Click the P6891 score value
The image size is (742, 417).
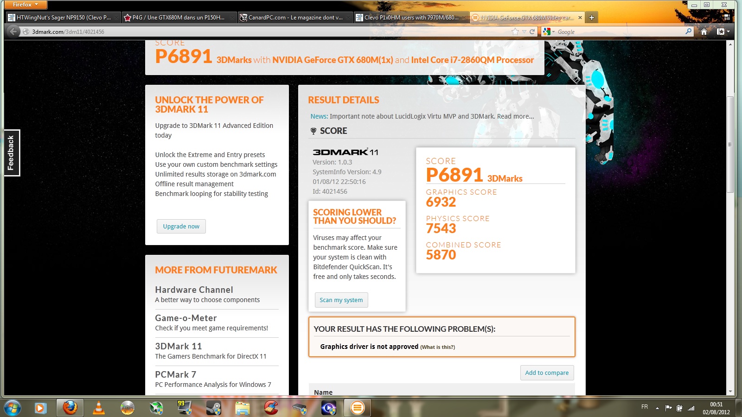click(x=454, y=175)
